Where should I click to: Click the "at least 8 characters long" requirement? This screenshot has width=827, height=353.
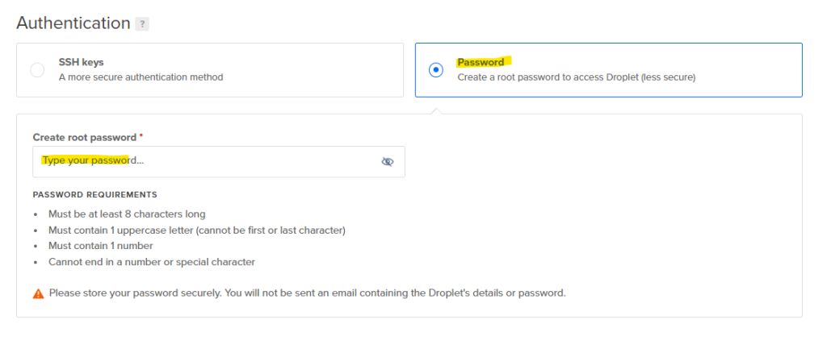tap(127, 214)
